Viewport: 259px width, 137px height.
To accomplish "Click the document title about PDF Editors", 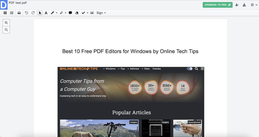I will click(x=130, y=51).
